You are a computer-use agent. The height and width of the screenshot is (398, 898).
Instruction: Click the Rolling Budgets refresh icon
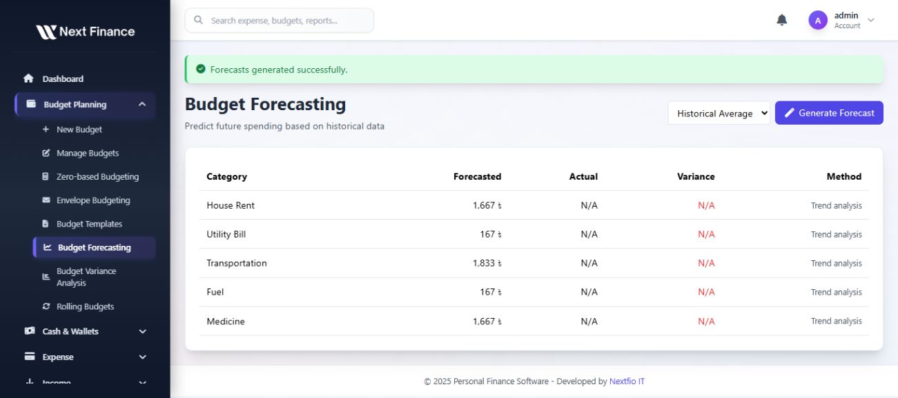pos(46,306)
